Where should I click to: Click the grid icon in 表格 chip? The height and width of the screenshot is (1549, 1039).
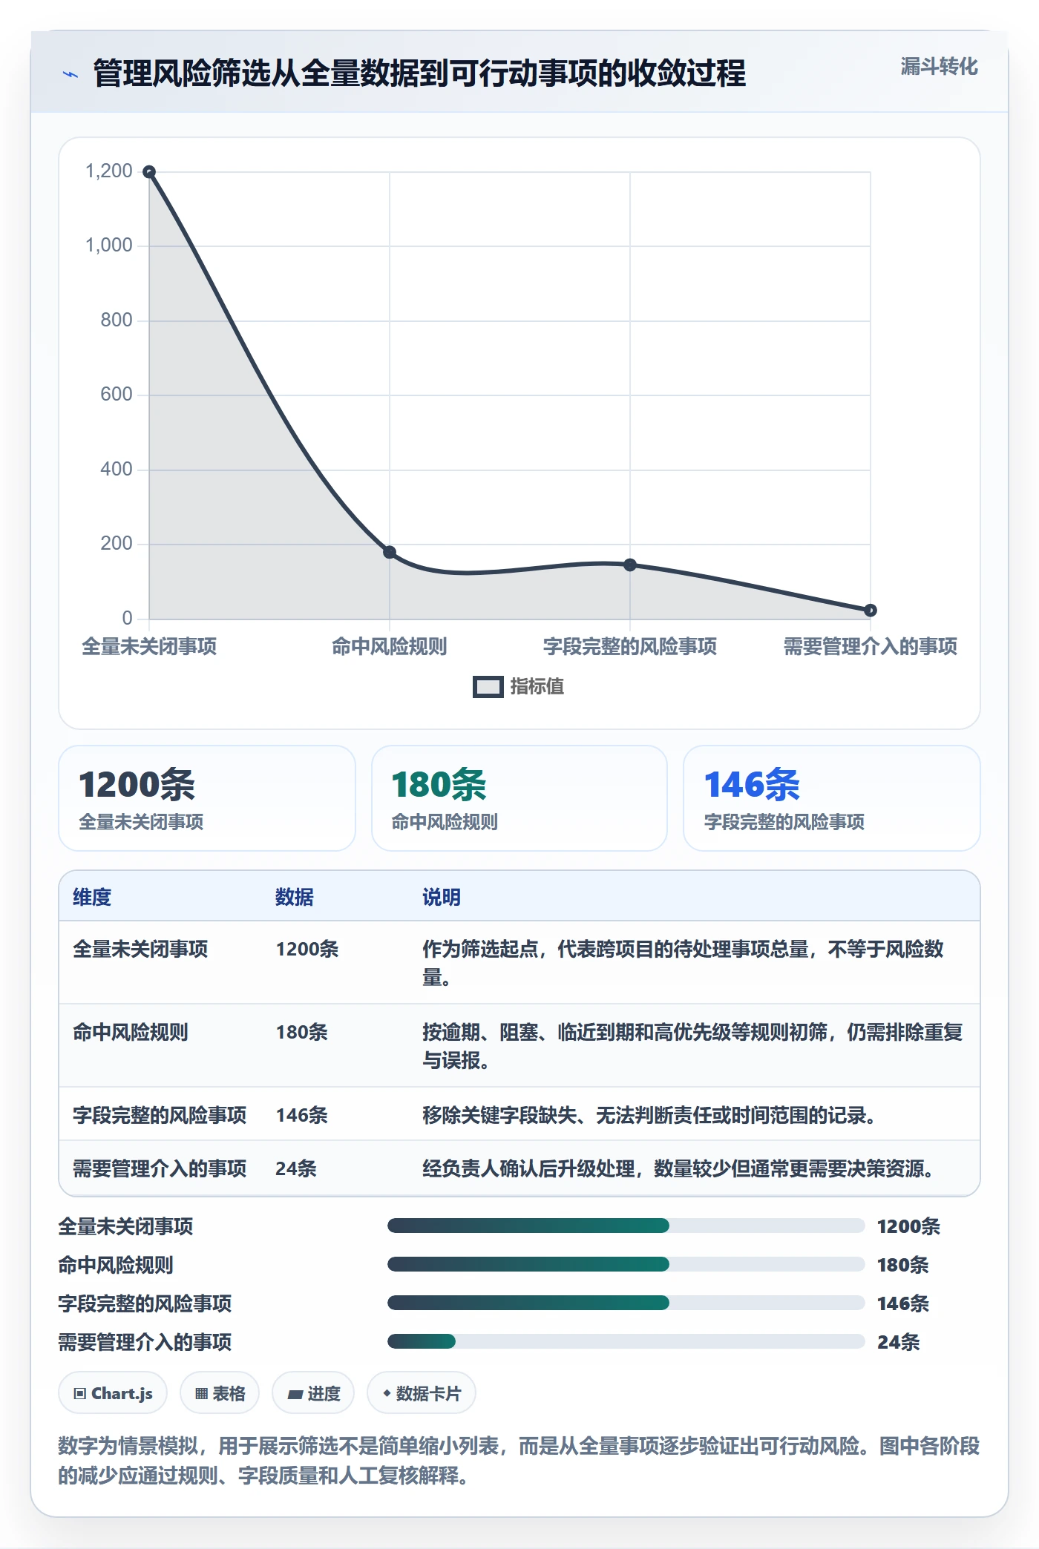point(201,1394)
